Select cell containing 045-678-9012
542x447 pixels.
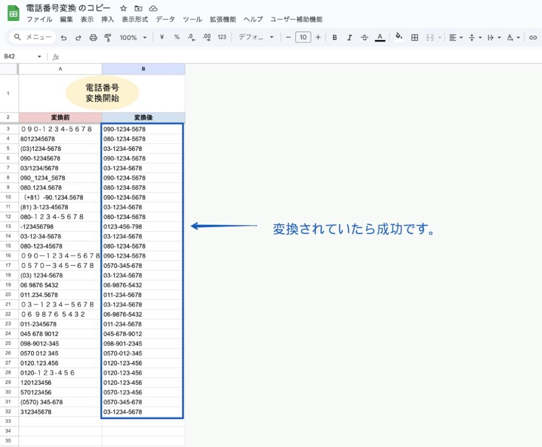(142, 334)
